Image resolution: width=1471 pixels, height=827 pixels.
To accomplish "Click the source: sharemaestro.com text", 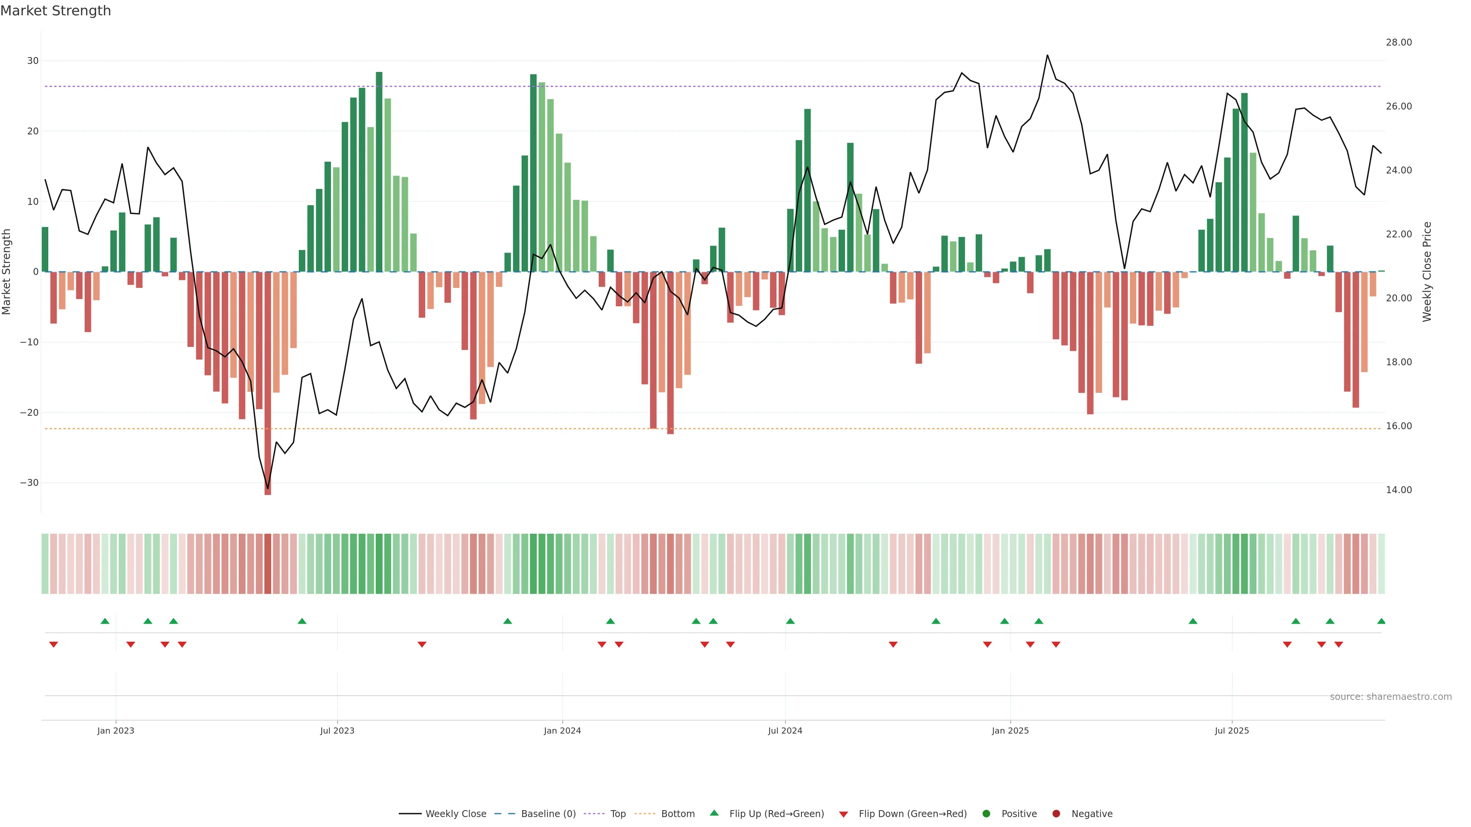I will coord(1391,696).
